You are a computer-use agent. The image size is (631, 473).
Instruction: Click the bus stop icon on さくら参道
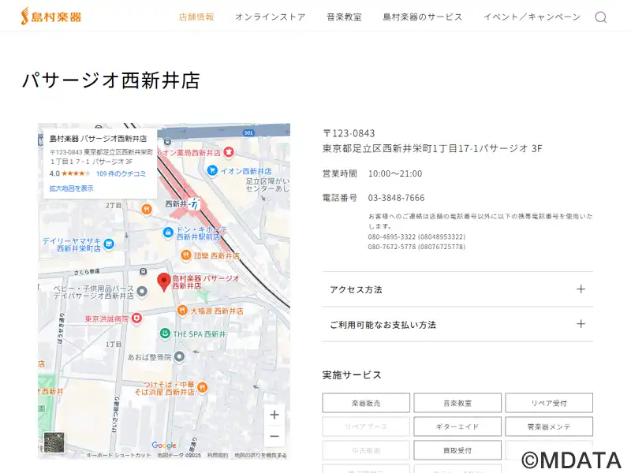tap(144, 271)
